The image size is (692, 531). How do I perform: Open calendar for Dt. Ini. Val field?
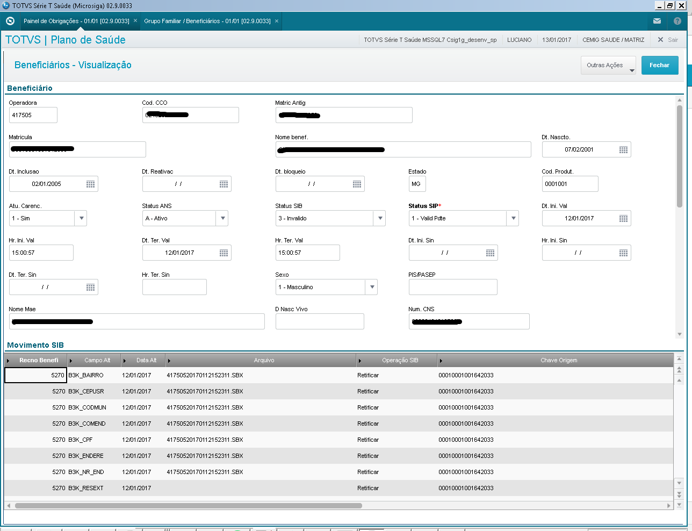[623, 218]
